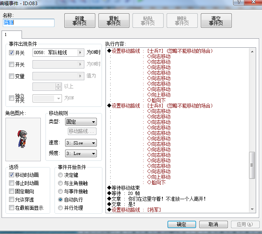
Task: Click the command list scrollbar thumb
Action: (x=252, y=165)
